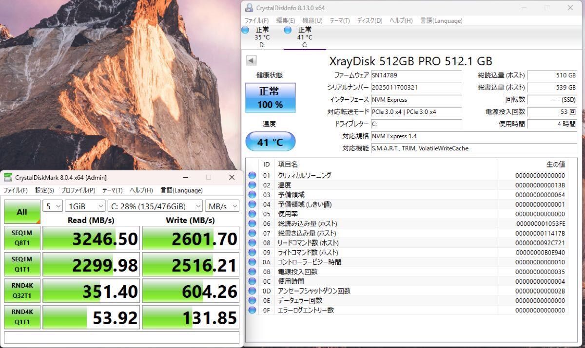Open プロファイル(P) menu in CrystalDiskMark
This screenshot has height=348, width=585.
(78, 190)
